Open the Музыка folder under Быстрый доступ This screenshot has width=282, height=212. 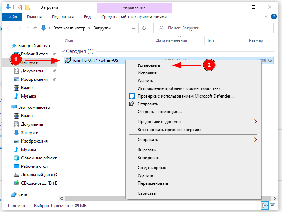pyautogui.click(x=28, y=96)
